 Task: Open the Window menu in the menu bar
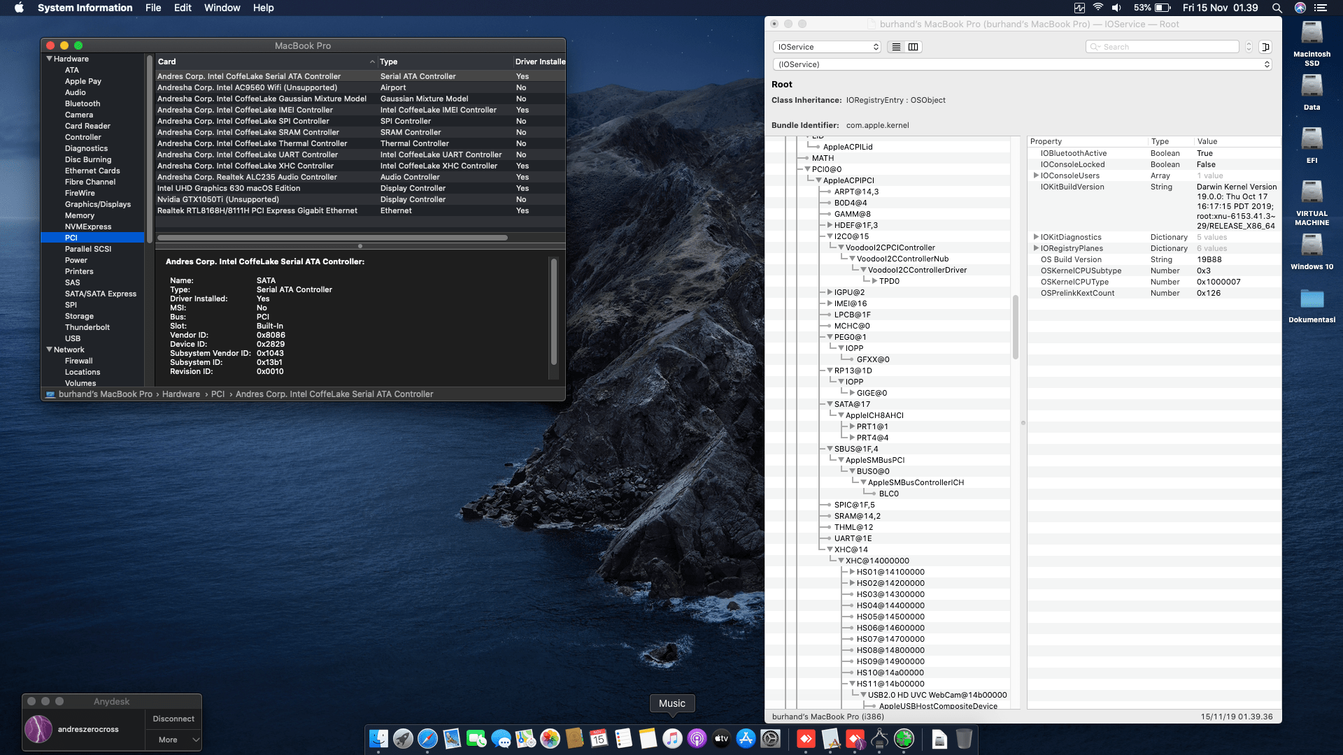222,8
